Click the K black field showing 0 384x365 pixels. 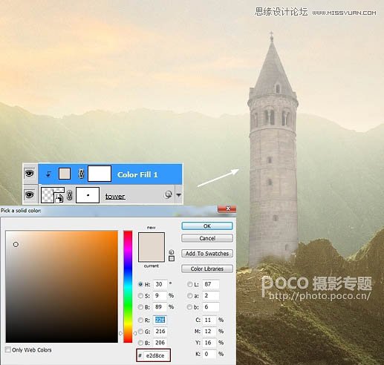point(209,354)
